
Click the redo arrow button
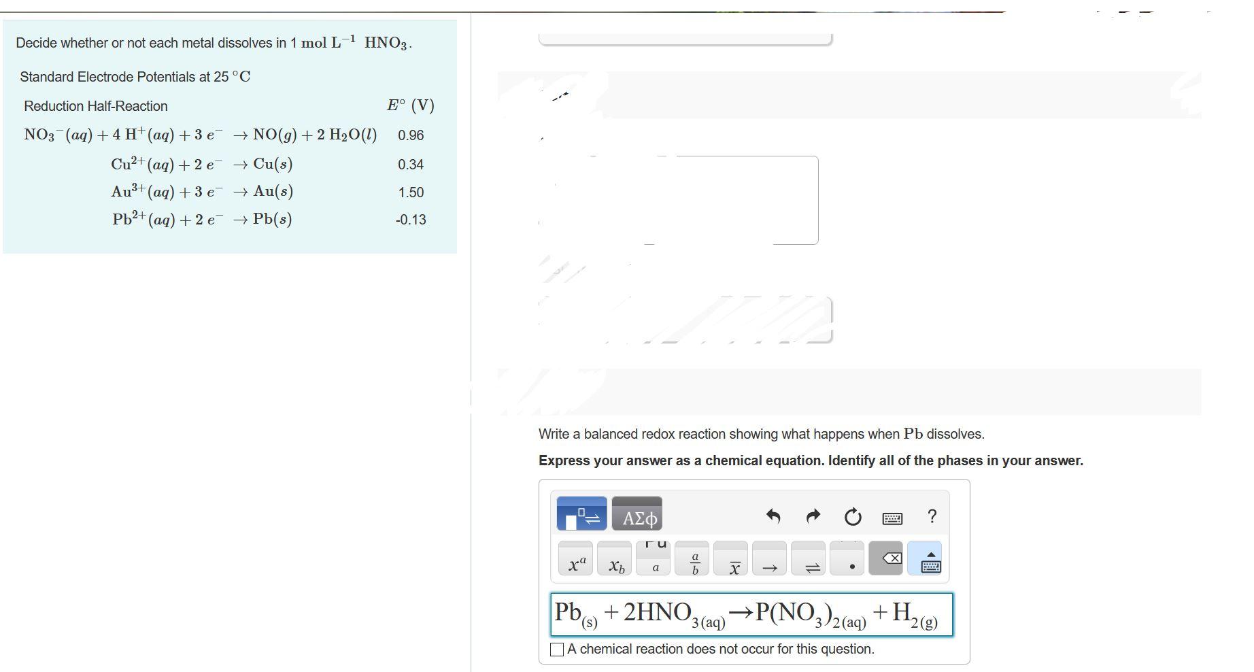(813, 516)
